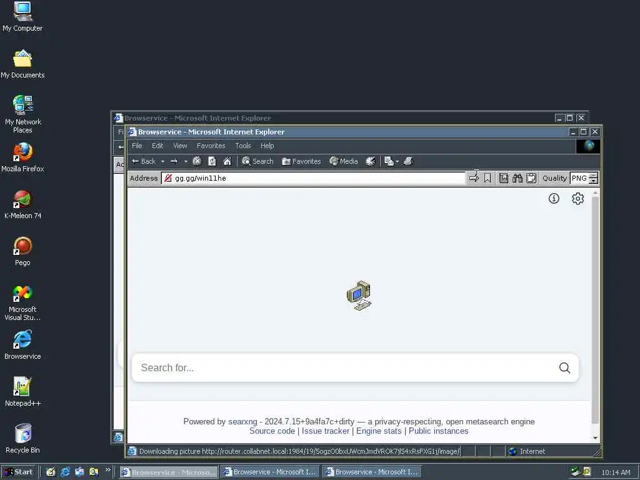Click the bookmark icon beside Go arrow
640x480 pixels.
[x=487, y=178]
